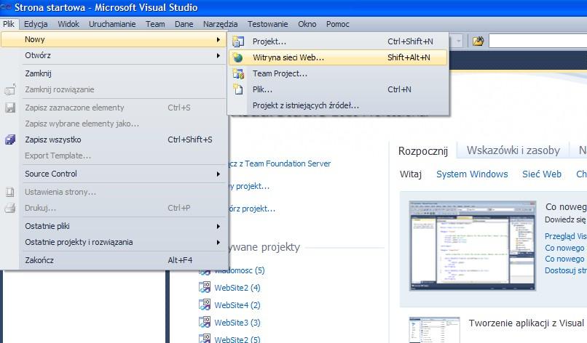Viewport: 587px width, 343px height.
Task: Click the Zapisz wszystko save-all icon
Action: (x=10, y=140)
